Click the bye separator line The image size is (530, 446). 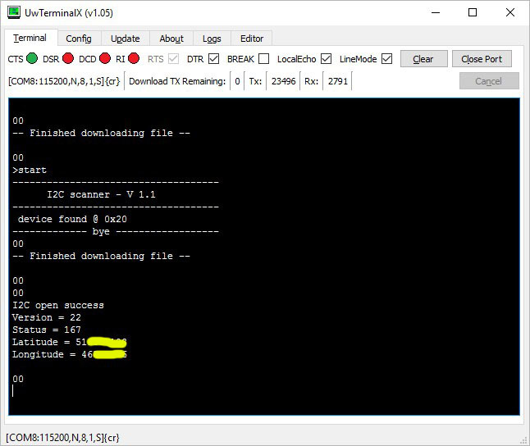pos(116,232)
